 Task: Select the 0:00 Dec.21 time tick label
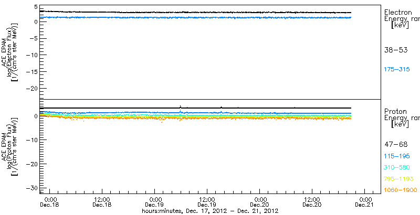pyautogui.click(x=365, y=202)
